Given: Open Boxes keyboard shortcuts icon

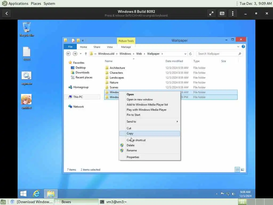Looking at the screenshot, I should point(222,13).
